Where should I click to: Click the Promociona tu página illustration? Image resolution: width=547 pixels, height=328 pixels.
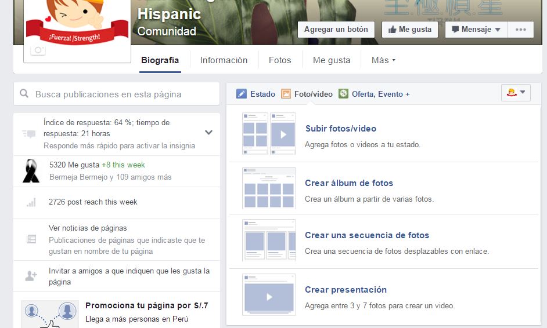50,314
